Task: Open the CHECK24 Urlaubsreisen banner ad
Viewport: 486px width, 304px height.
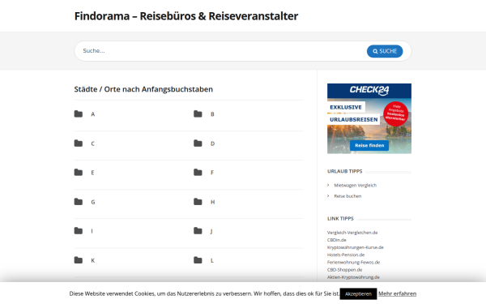Action: [369, 118]
